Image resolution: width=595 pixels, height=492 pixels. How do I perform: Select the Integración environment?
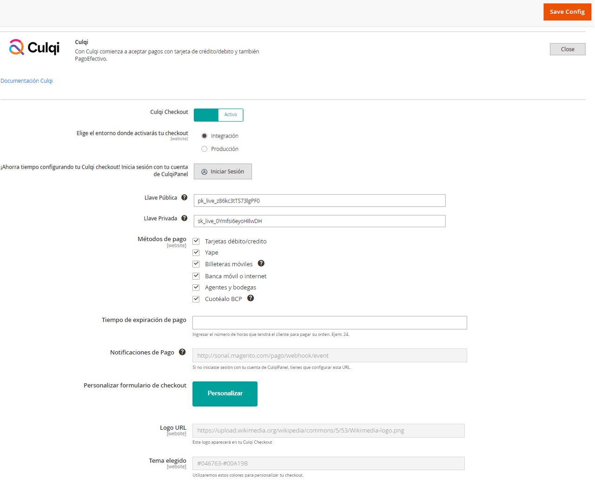coord(205,136)
